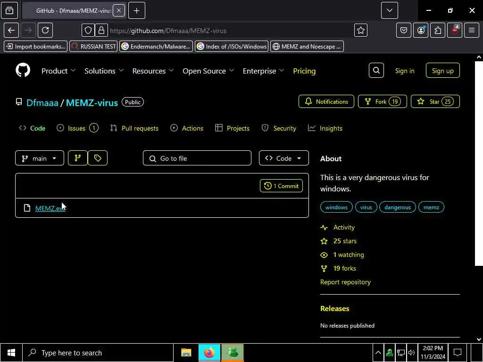This screenshot has width=483, height=362.
Task: Fork the repository with Fork button
Action: (382, 101)
